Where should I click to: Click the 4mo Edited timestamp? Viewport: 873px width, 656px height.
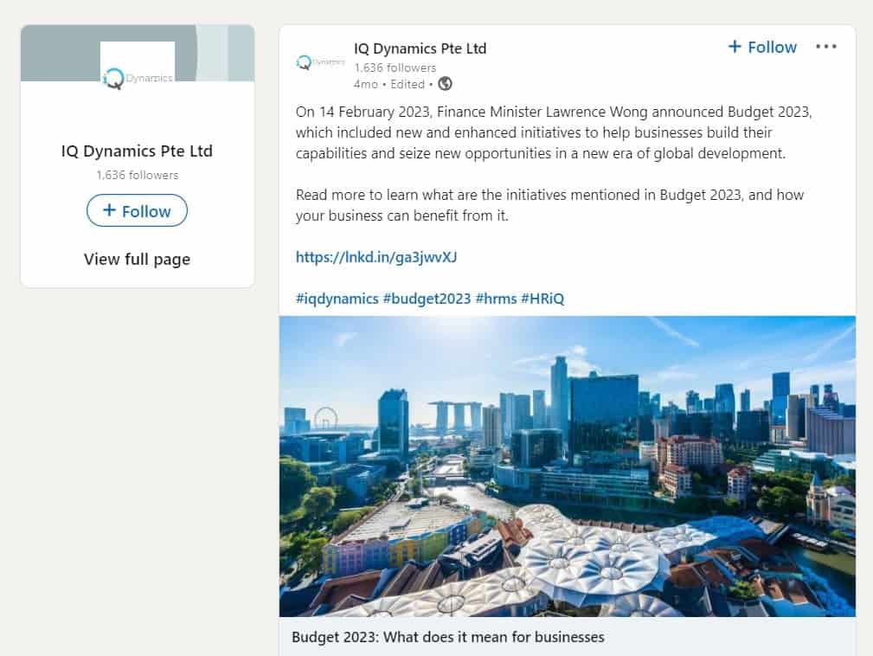click(x=389, y=84)
